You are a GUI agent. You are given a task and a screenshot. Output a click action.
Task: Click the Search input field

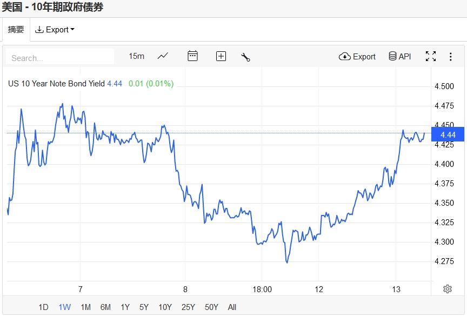59,57
